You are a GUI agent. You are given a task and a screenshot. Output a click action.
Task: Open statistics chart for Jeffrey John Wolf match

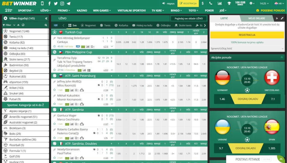(x=72, y=90)
